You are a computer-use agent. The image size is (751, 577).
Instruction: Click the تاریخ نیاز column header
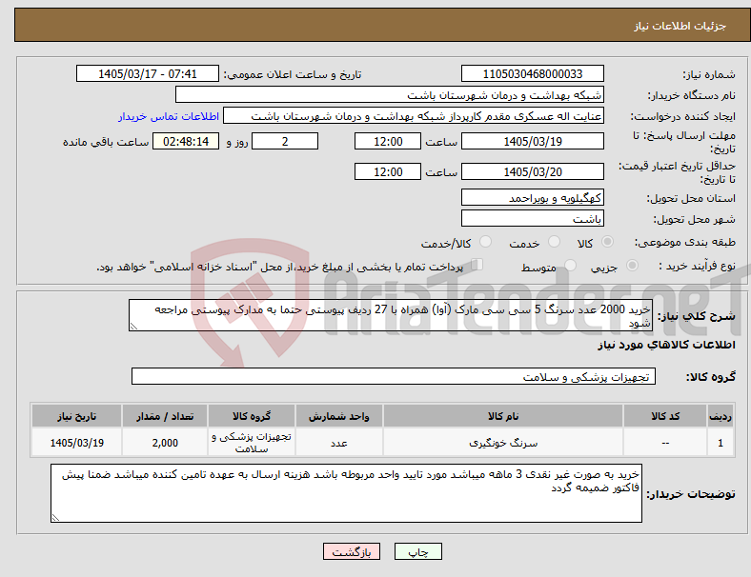(76, 416)
